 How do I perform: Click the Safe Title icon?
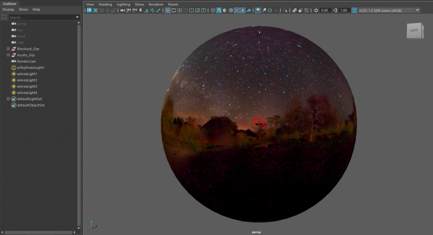pyautogui.click(x=203, y=10)
